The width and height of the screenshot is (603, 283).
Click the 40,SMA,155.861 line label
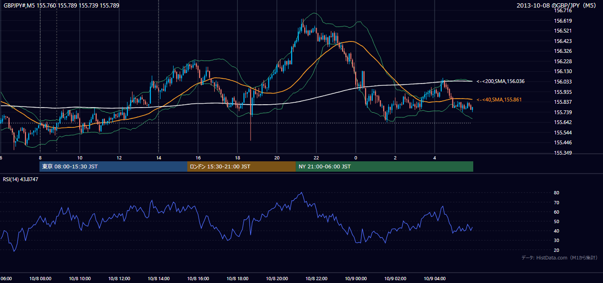coord(499,100)
